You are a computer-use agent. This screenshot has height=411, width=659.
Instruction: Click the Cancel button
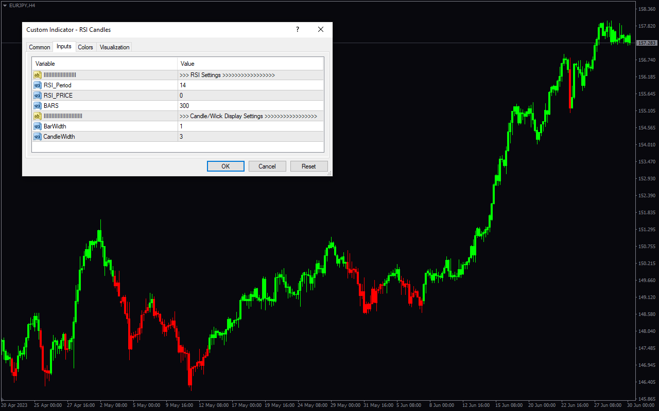tap(267, 166)
